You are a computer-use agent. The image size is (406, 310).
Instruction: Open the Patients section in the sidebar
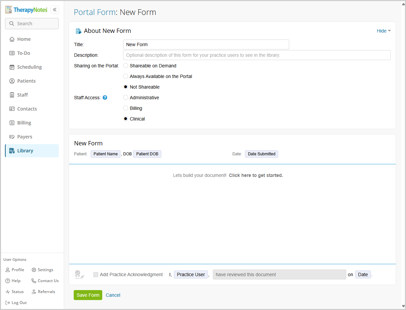click(x=26, y=81)
